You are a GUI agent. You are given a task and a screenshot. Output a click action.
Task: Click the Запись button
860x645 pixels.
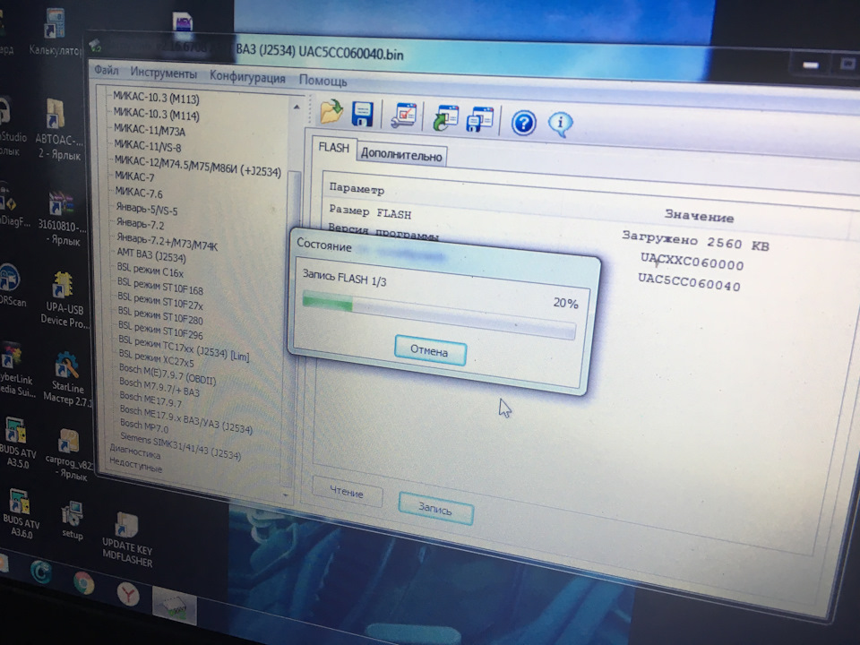point(435,509)
